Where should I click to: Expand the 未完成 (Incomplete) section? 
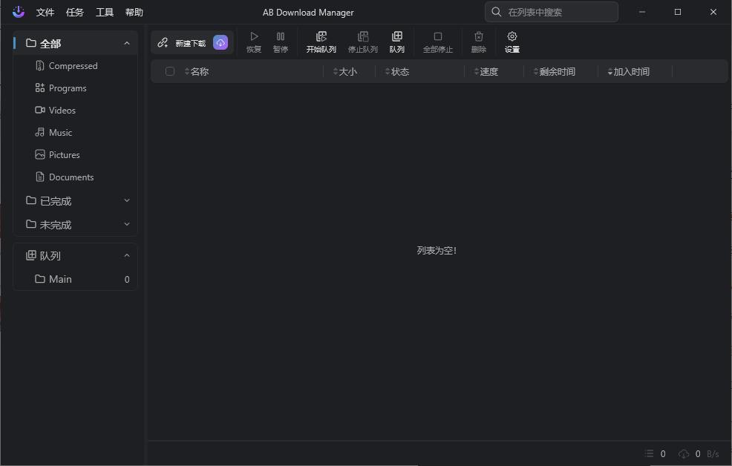(127, 224)
